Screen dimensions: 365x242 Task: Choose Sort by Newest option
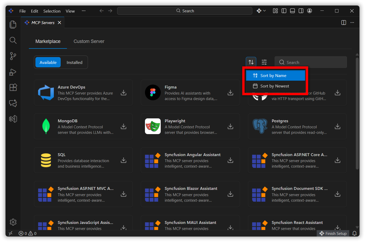pyautogui.click(x=275, y=86)
